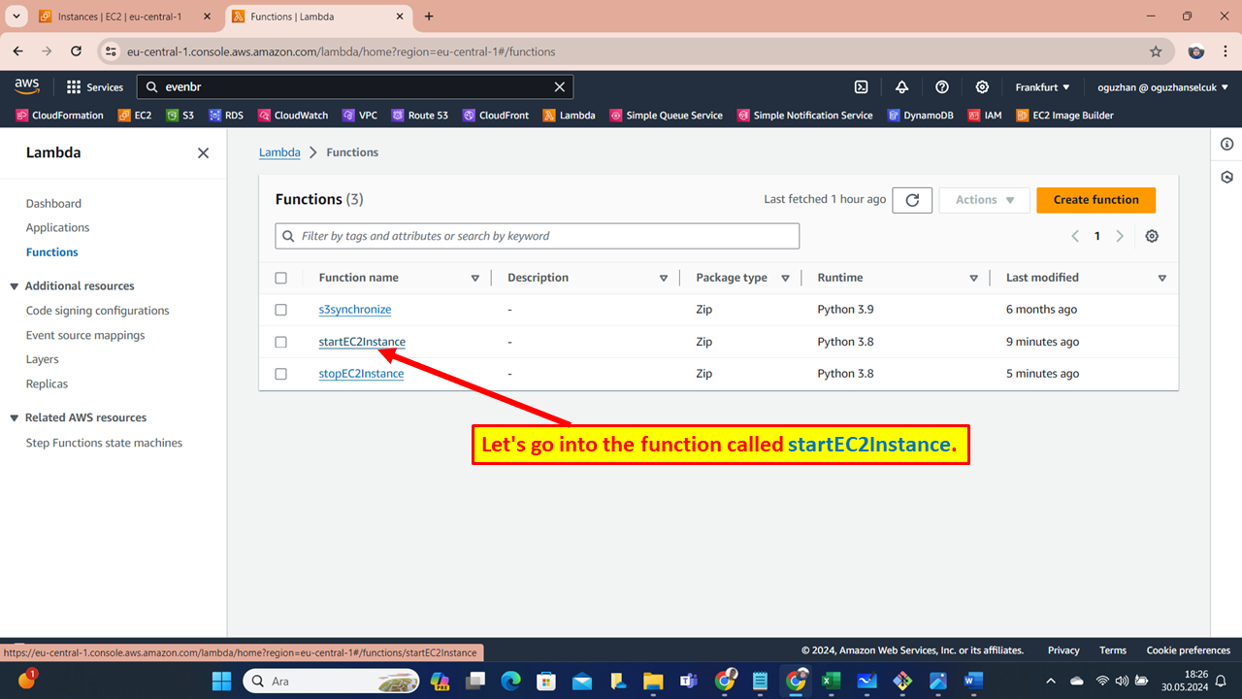Open the settings gear in the navigation bar
Viewport: 1242px width, 699px height.
click(982, 86)
